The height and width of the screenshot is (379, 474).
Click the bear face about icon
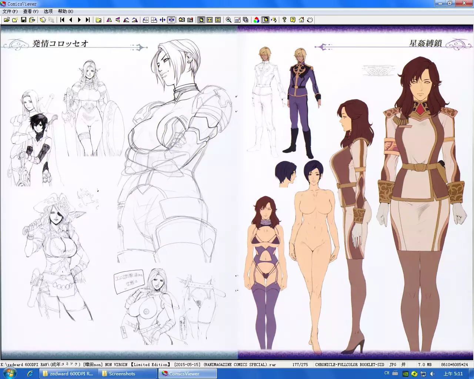(x=310, y=20)
